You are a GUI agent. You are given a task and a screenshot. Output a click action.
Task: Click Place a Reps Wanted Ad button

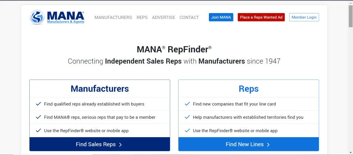[x=261, y=17]
